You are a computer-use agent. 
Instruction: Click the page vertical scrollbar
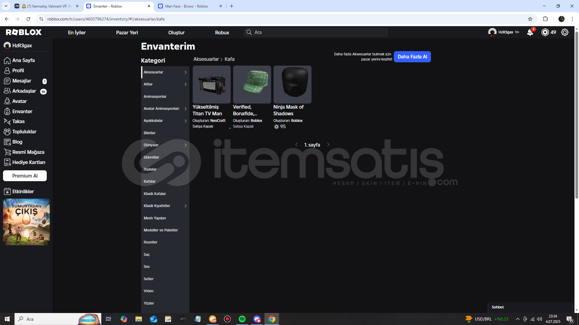coord(577,114)
